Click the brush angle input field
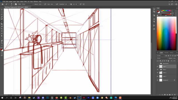This screenshot has height=100, width=178. pyautogui.click(x=76, y=4)
